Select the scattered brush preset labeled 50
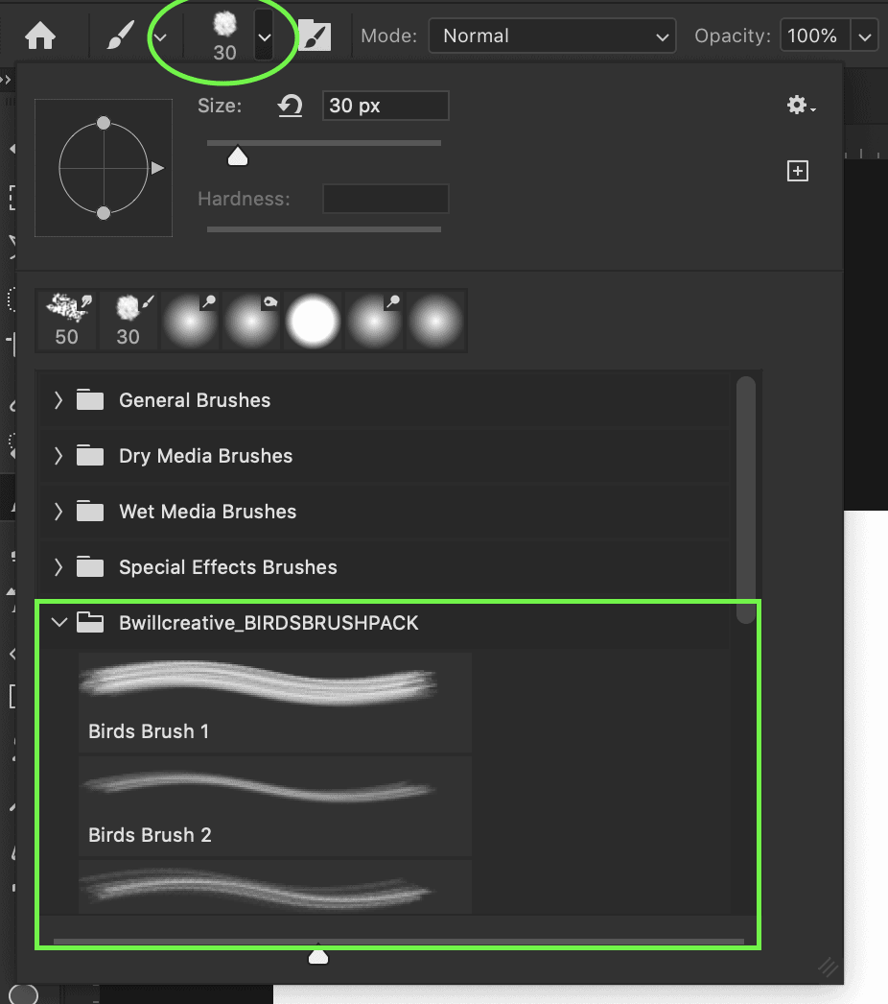Image resolution: width=888 pixels, height=1004 pixels. 66,321
